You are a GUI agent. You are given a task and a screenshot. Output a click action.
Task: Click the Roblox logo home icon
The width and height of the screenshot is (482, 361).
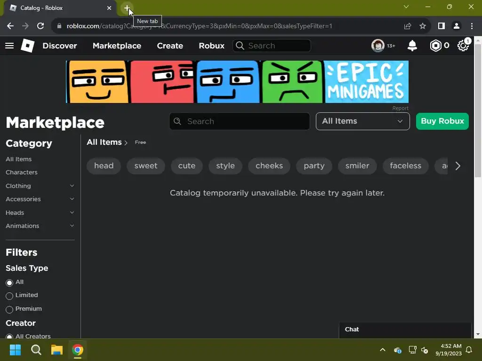[x=27, y=46]
